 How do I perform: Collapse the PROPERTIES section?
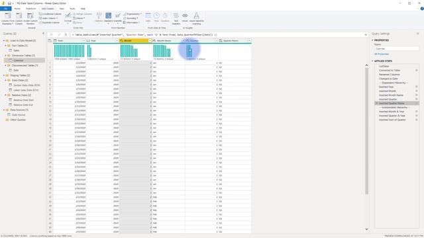[372, 40]
